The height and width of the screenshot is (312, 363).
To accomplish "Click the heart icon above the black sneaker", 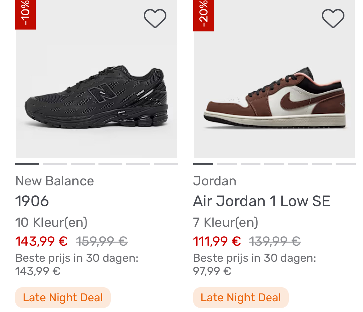I will pyautogui.click(x=154, y=18).
